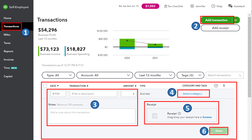The height and width of the screenshot is (140, 252).
Task: Click the Tax checklist link text
Action: click(175, 6)
